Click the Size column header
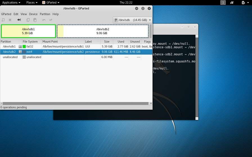Viewport: 252px width, 157px height. (x=107, y=41)
